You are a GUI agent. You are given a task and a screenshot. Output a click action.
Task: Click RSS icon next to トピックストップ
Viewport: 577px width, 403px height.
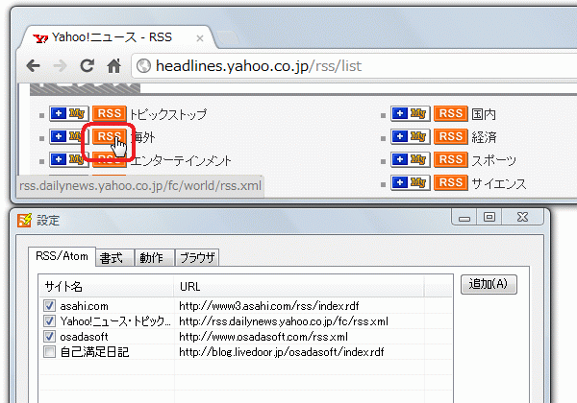(x=109, y=114)
